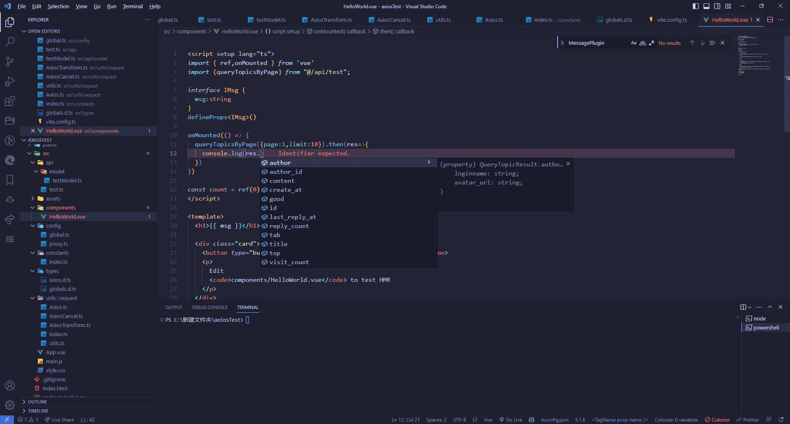Click tsconfig.json in the status bar
This screenshot has height=424, width=790.
point(555,419)
